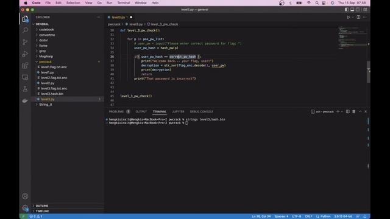The height and width of the screenshot is (219, 390).
Task: Change UTF-8 file encoding
Action: (x=297, y=217)
